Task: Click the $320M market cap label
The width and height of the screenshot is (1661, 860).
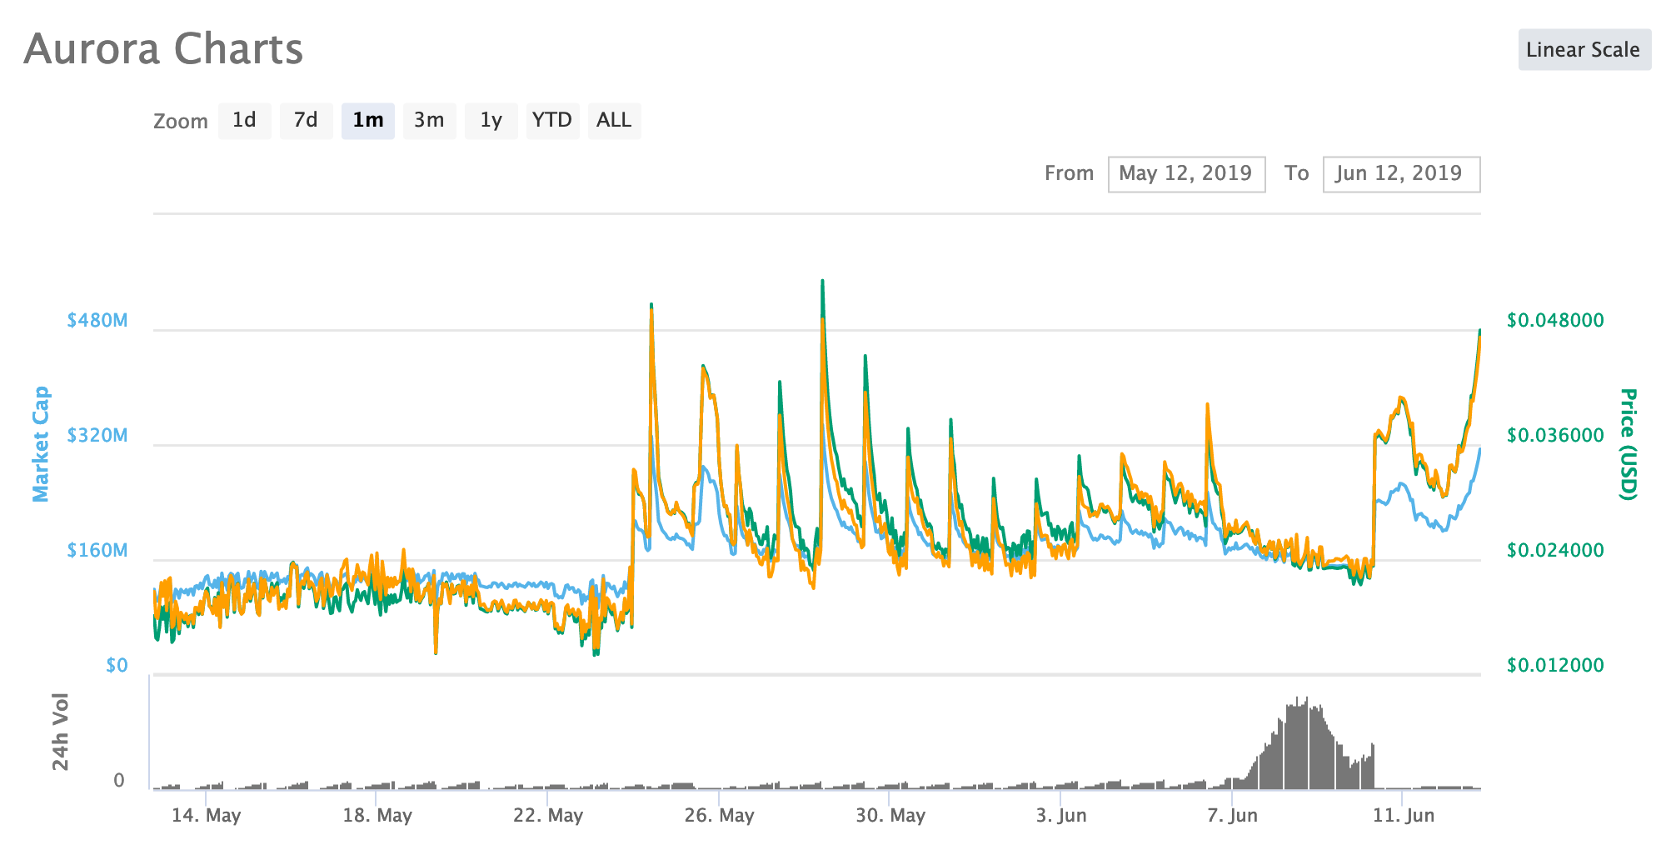Action: click(x=97, y=436)
